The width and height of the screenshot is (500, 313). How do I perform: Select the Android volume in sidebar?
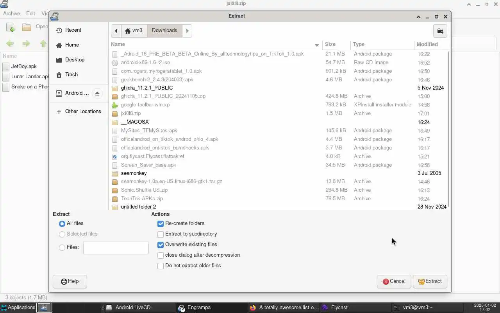coord(72,93)
